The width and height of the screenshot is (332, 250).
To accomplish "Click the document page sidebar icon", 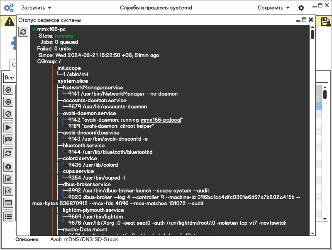I will [8, 179].
